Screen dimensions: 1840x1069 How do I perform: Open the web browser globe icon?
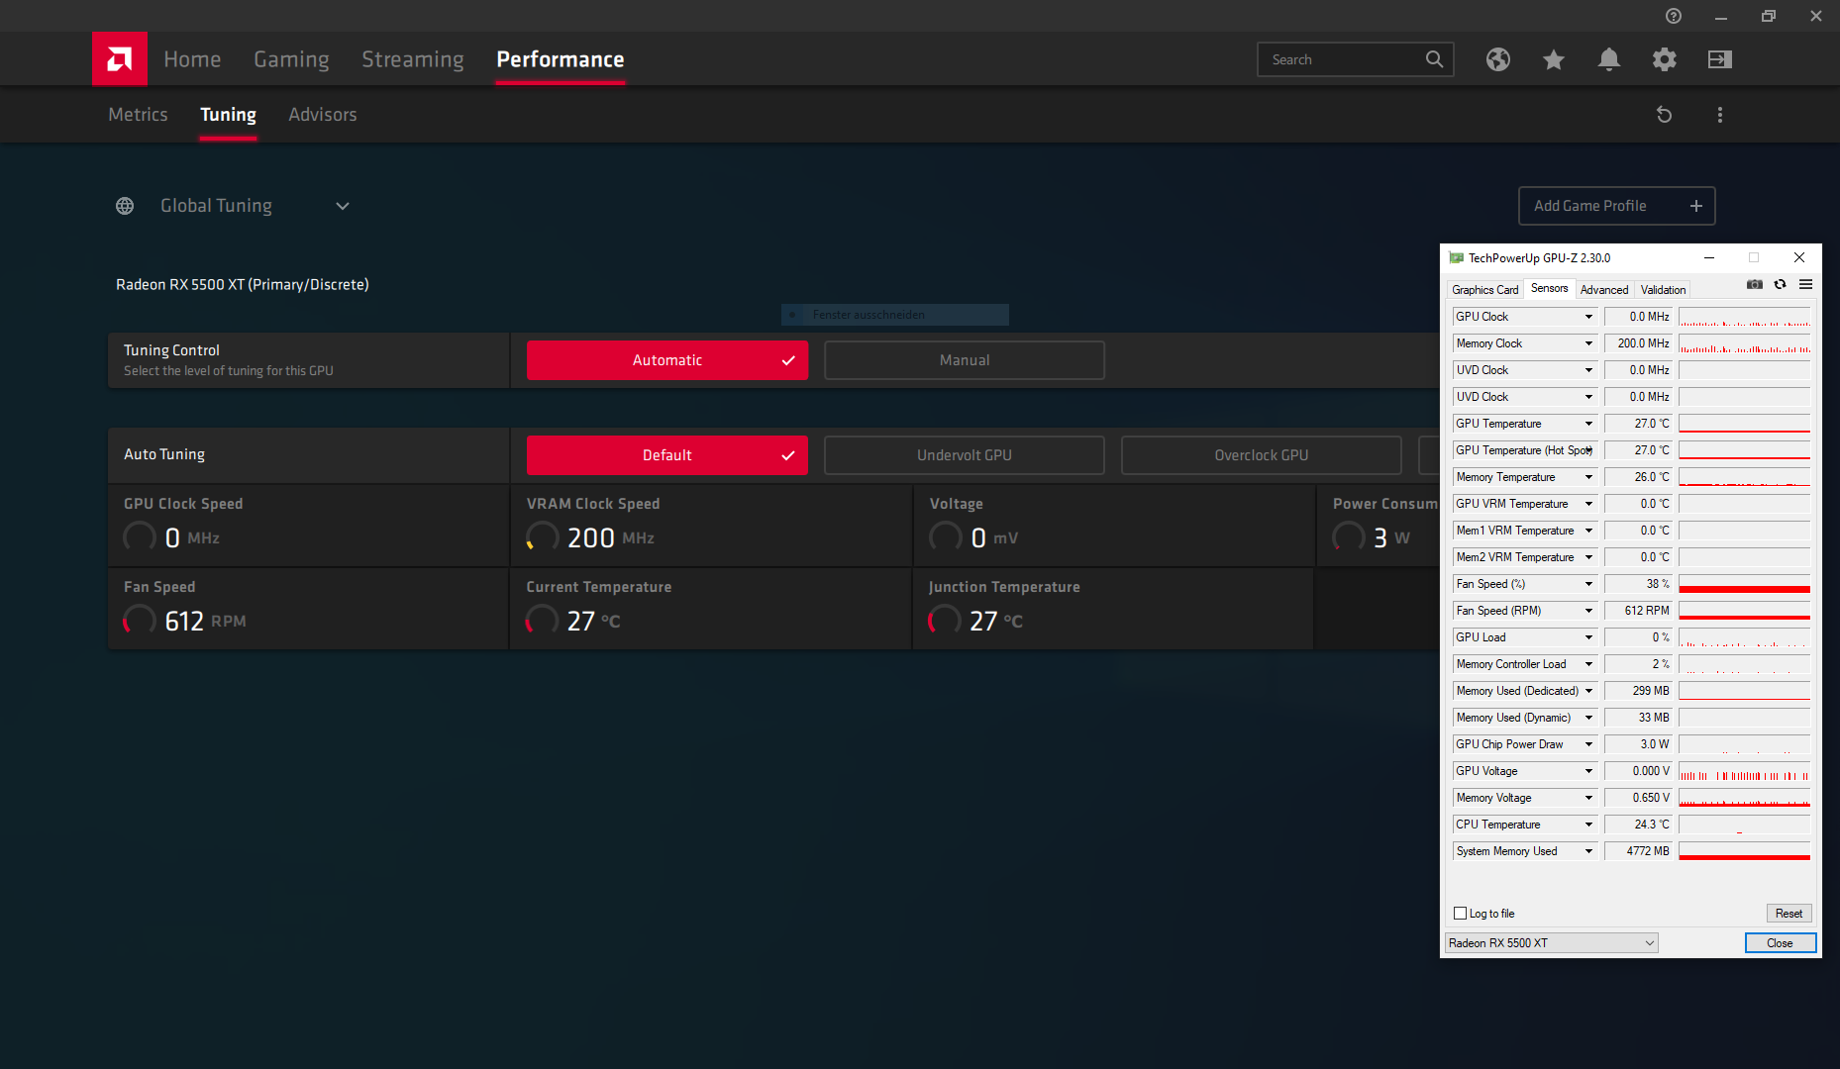coord(1498,59)
